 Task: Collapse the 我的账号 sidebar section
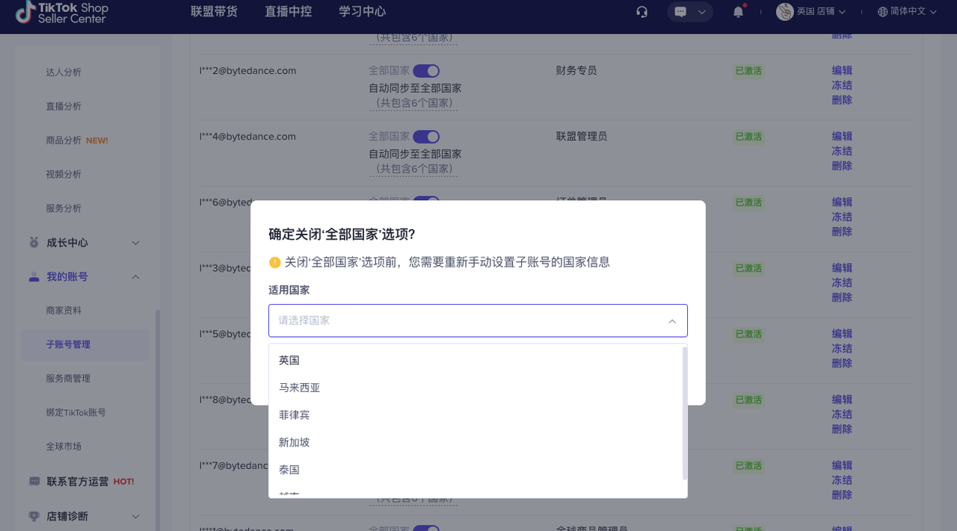tap(135, 277)
